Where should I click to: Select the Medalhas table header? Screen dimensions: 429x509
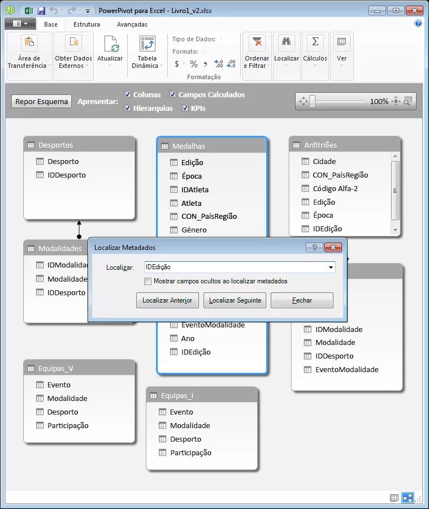[212, 146]
